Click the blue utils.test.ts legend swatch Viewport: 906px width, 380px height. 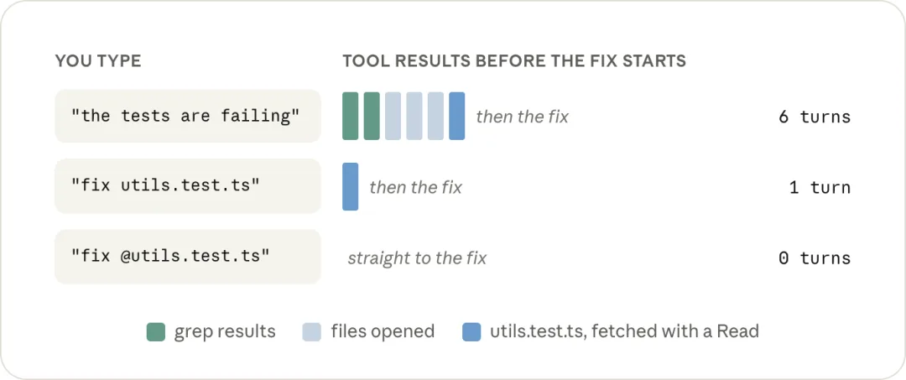pos(471,332)
